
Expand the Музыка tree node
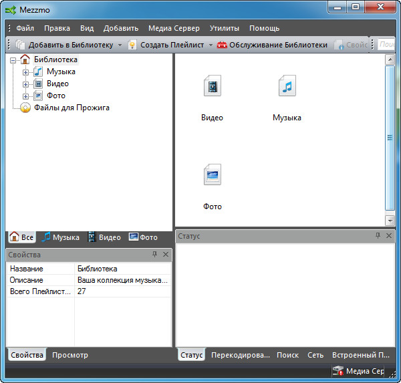26,72
